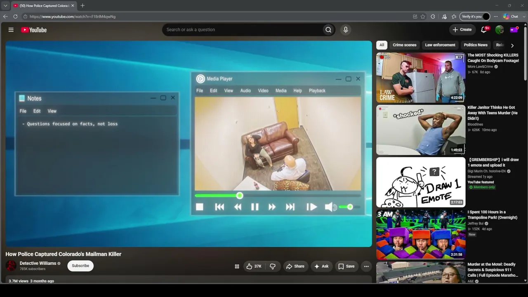The width and height of the screenshot is (528, 297).
Task: Filter recommendations by Politics News
Action: click(x=476, y=45)
